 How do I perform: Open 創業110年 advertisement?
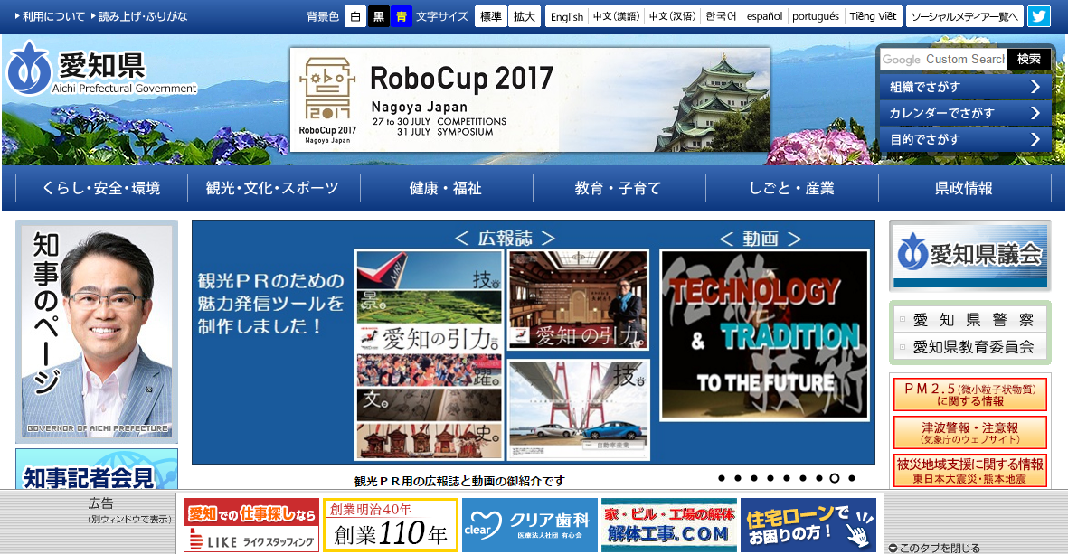pos(391,525)
